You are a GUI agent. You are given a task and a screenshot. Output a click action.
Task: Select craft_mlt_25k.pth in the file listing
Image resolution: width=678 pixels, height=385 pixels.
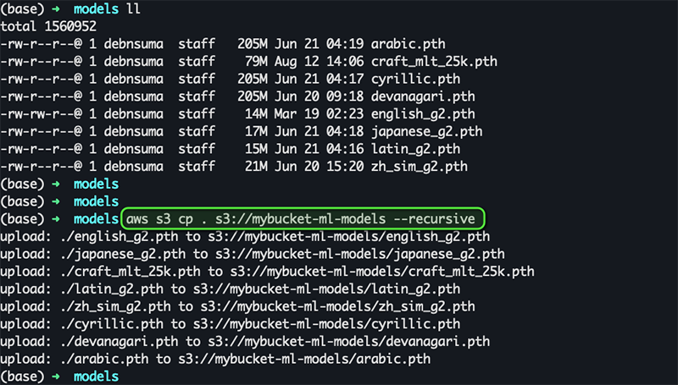pos(434,62)
